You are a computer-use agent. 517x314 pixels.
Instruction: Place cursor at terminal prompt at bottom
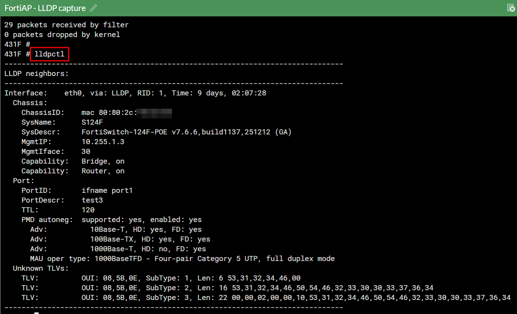click(36, 312)
